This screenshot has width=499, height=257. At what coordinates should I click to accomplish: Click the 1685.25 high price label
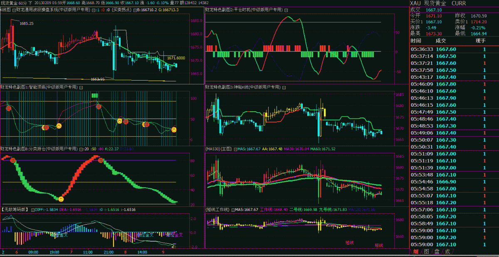tap(27, 24)
